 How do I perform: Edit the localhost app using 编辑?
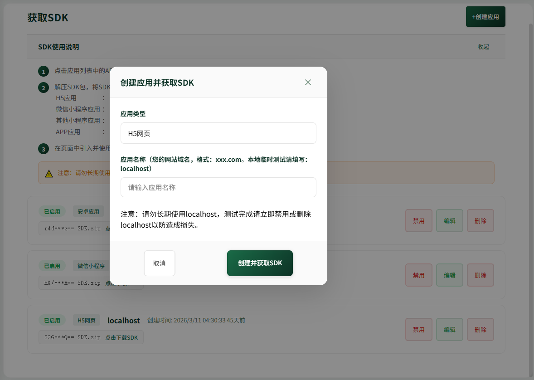(x=449, y=329)
